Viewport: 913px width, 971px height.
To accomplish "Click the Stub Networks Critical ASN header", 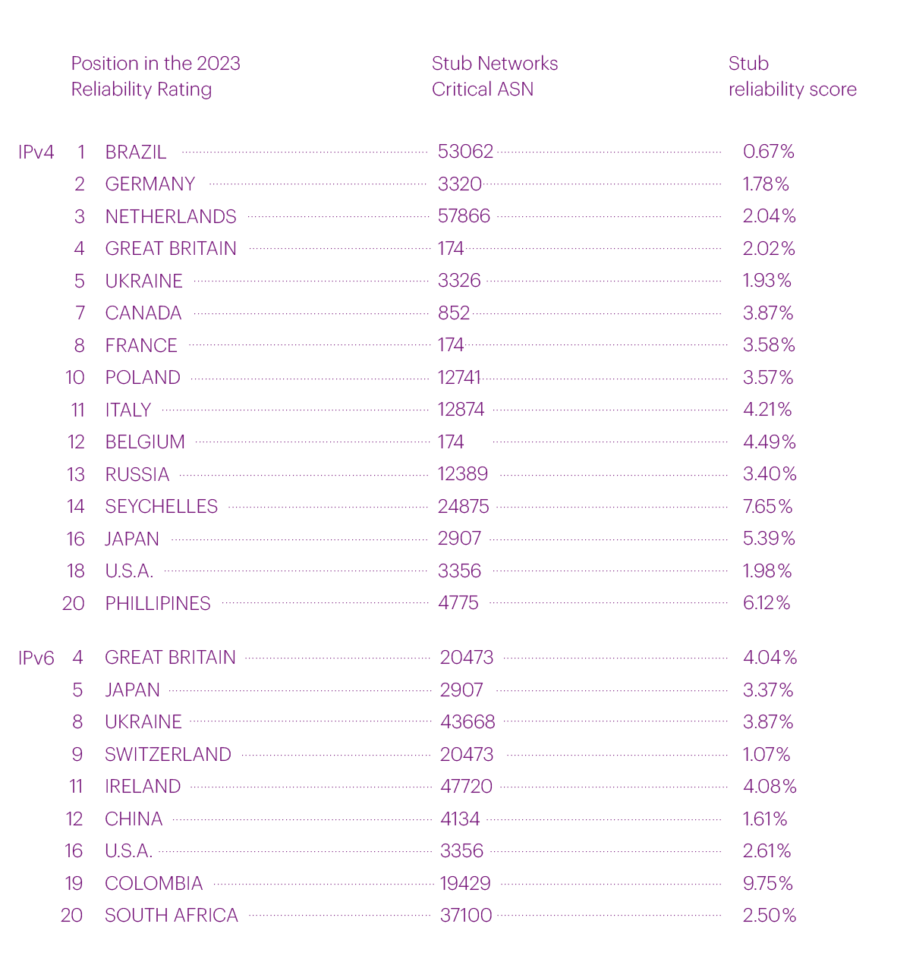I will coord(495,77).
